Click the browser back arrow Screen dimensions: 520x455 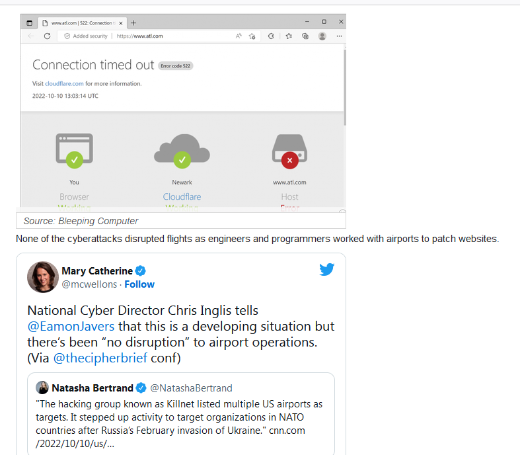coord(31,36)
